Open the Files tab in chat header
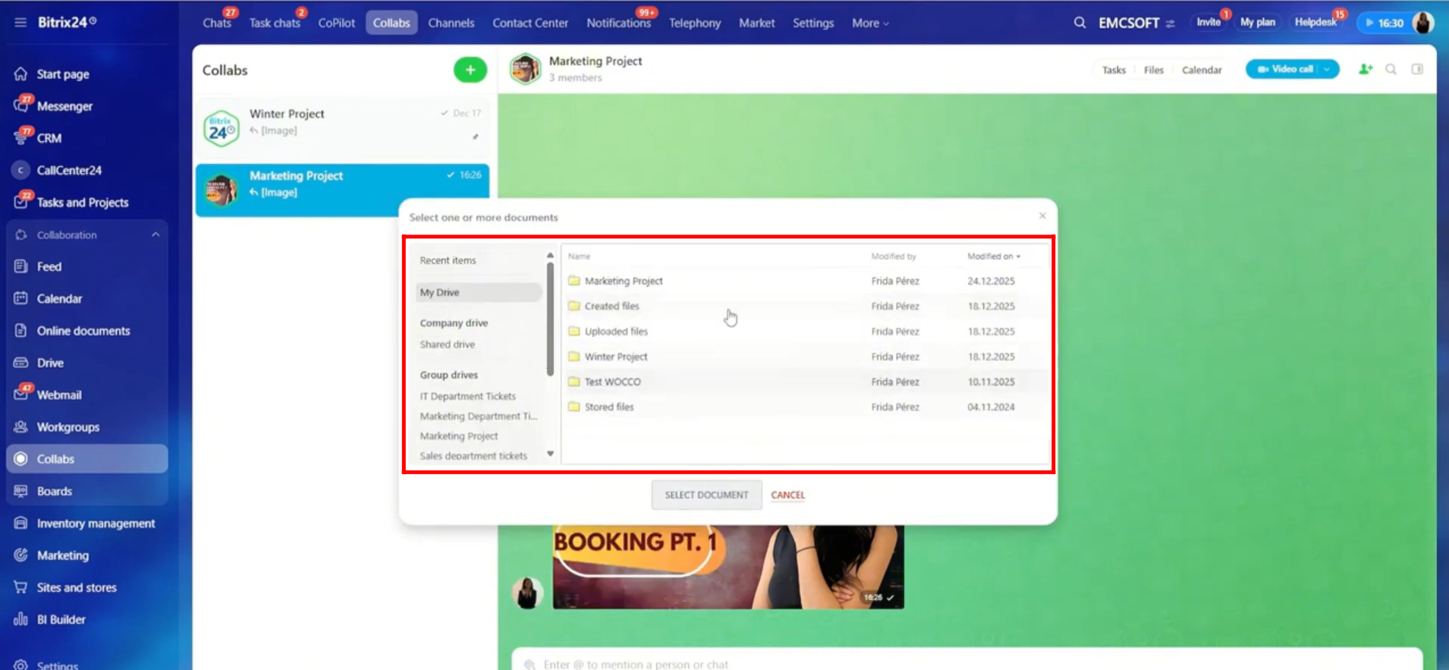Image resolution: width=1449 pixels, height=670 pixels. [1153, 70]
